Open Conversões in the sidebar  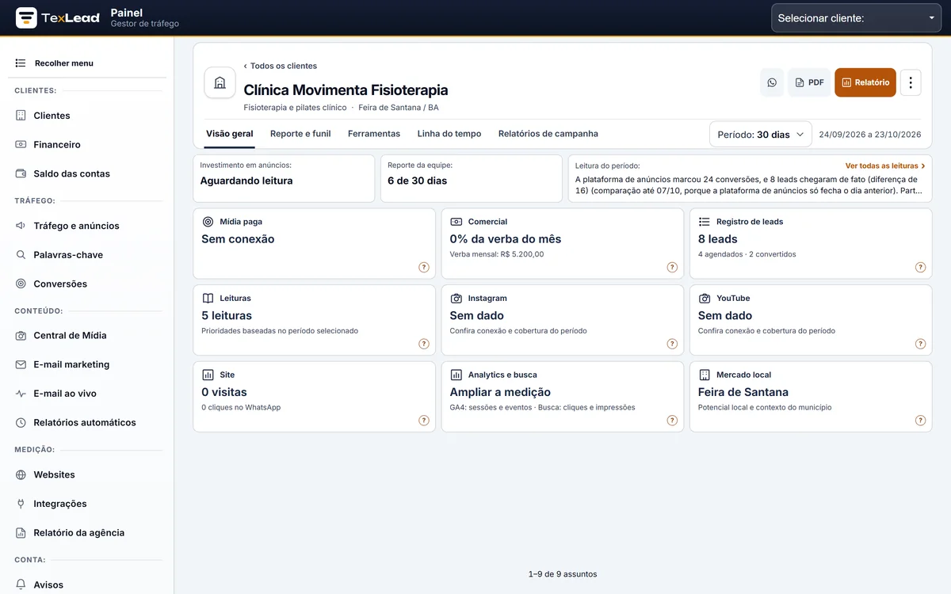87,284
